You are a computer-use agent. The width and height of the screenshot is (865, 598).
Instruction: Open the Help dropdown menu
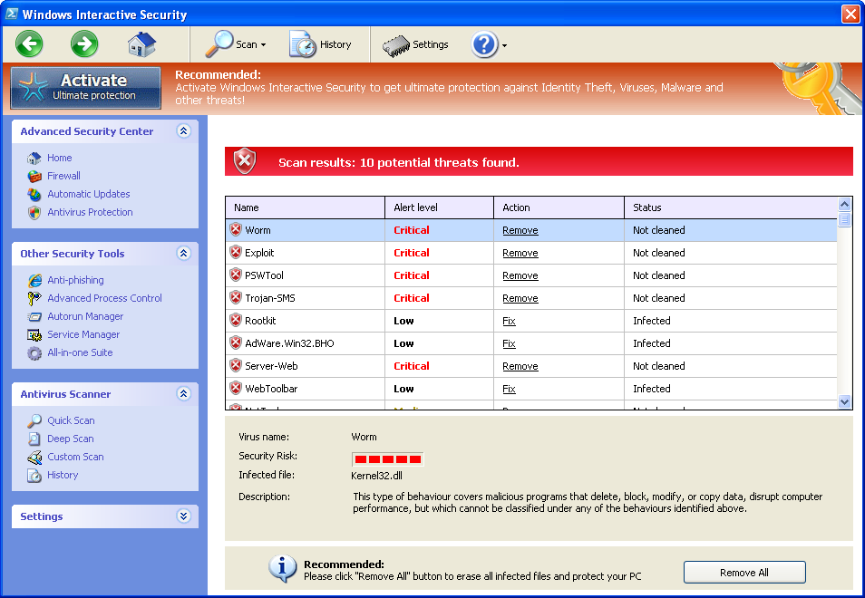(487, 43)
